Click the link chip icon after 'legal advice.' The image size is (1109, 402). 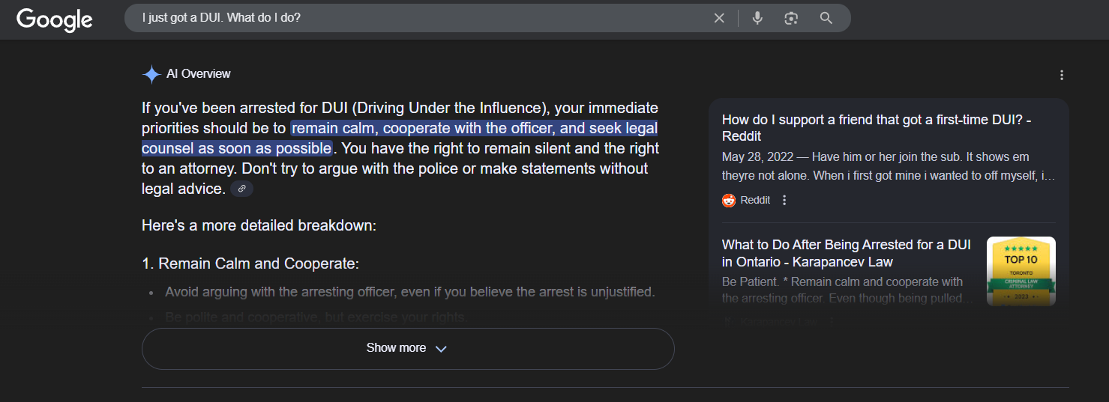click(241, 189)
